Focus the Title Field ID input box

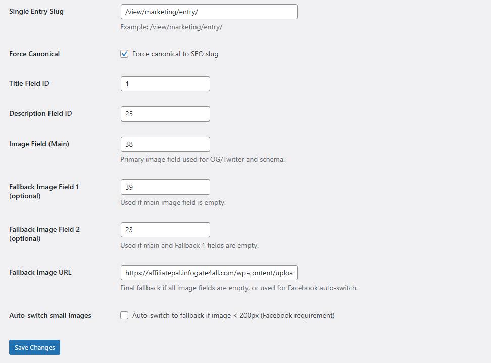coord(165,84)
